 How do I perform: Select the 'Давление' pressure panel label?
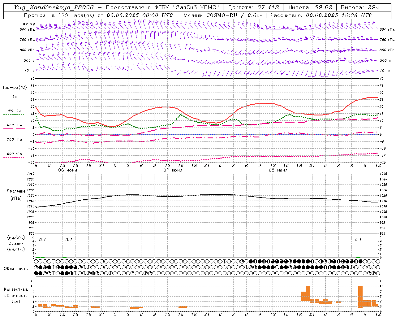click(x=16, y=191)
